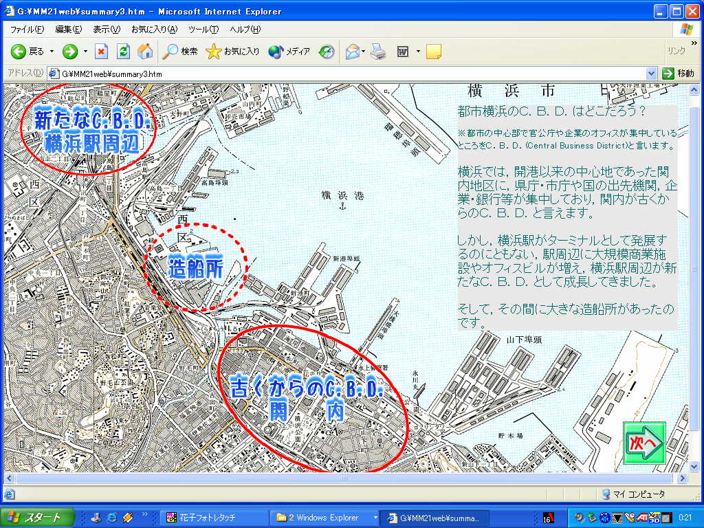Image resolution: width=704 pixels, height=528 pixels.
Task: Open the 表示(V) menu
Action: [107, 30]
